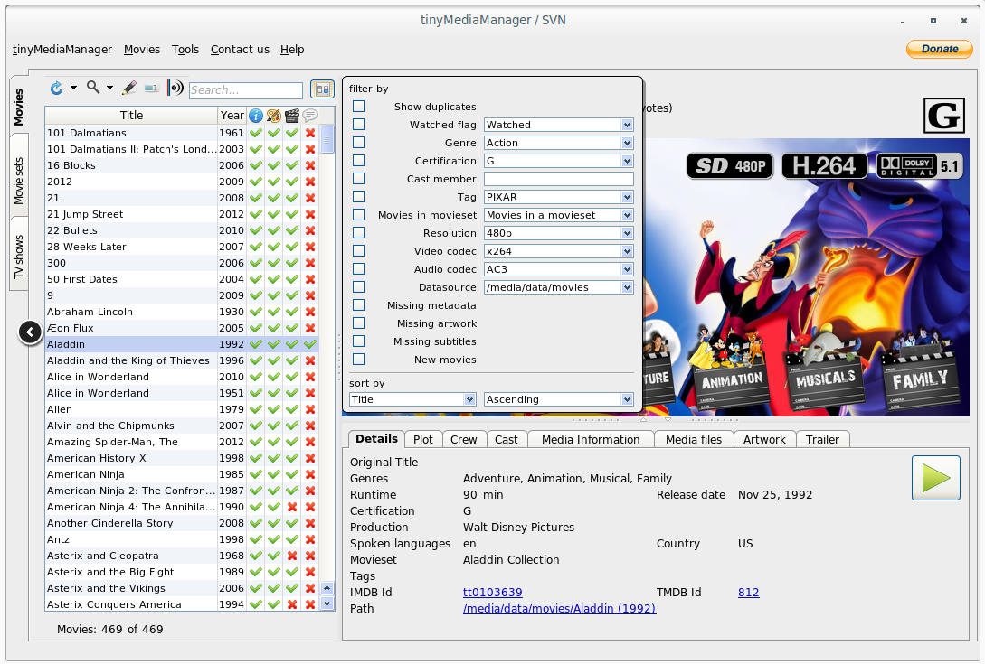The image size is (985, 664).
Task: Click the media information detection icon
Action: point(175,88)
